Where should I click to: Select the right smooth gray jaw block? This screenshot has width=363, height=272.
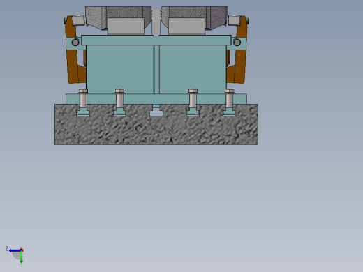(x=186, y=27)
